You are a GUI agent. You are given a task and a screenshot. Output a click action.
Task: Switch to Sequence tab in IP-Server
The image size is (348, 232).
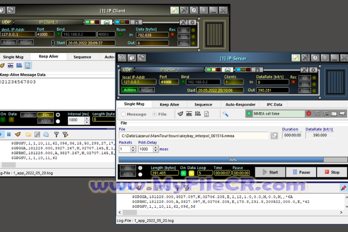click(203, 104)
